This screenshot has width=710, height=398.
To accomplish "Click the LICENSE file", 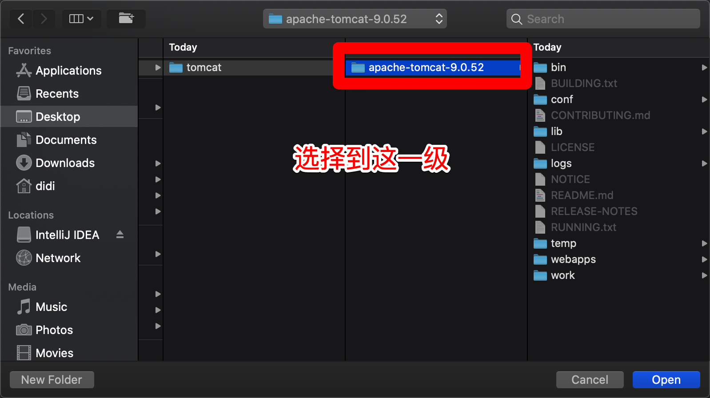I will click(x=618, y=147).
